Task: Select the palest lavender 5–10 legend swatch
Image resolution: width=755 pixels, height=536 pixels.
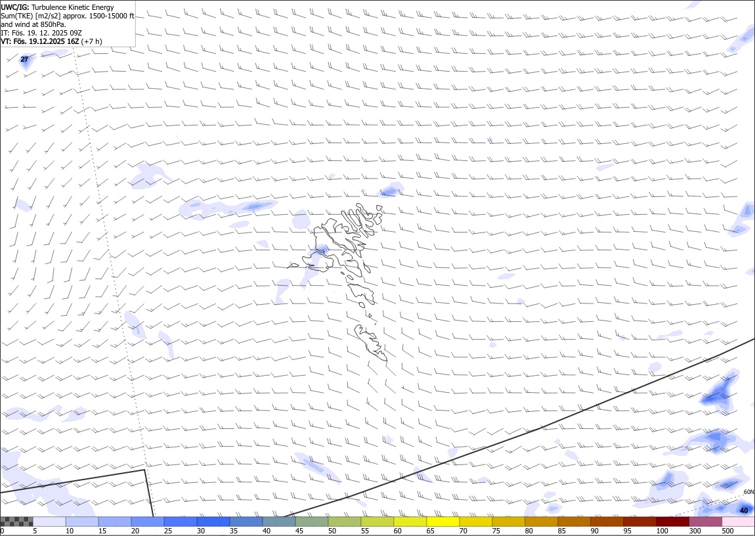Action: [49, 522]
